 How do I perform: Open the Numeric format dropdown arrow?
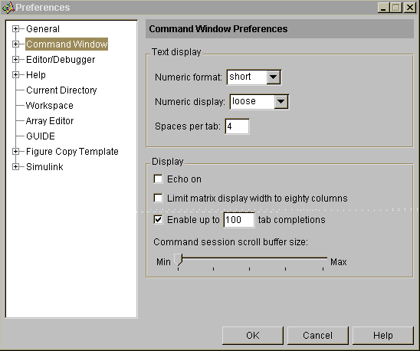pyautogui.click(x=273, y=77)
